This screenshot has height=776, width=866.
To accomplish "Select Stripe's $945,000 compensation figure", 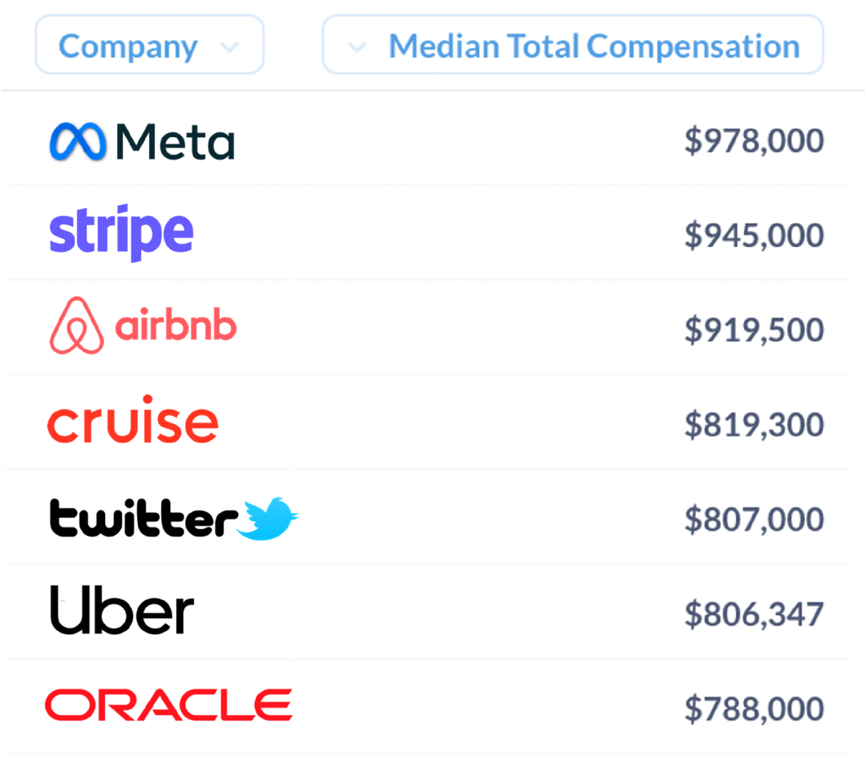I will point(754,236).
